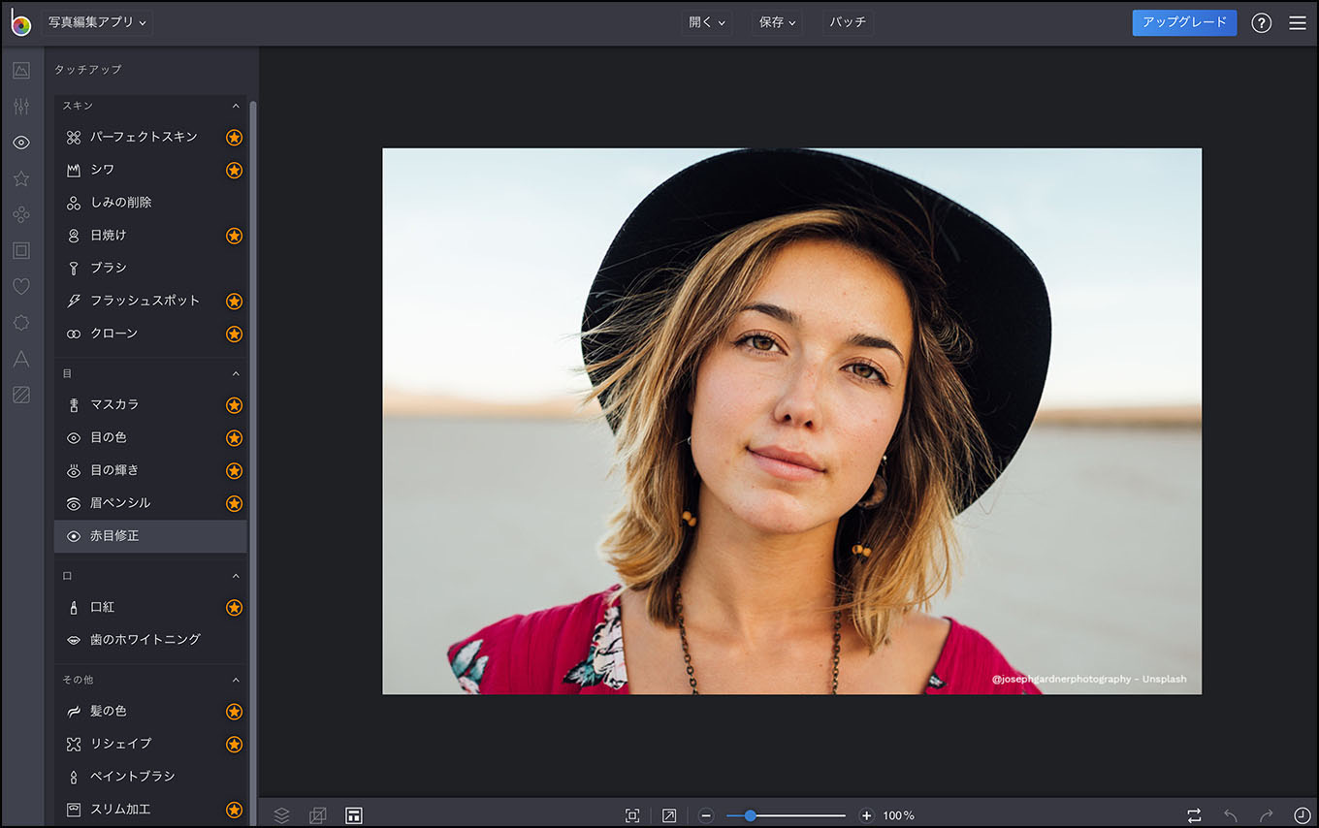The width and height of the screenshot is (1319, 828).
Task: Click the reset loop arrows icon
Action: [1194, 815]
